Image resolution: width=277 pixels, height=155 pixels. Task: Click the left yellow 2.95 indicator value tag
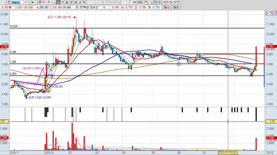(x=4, y=121)
